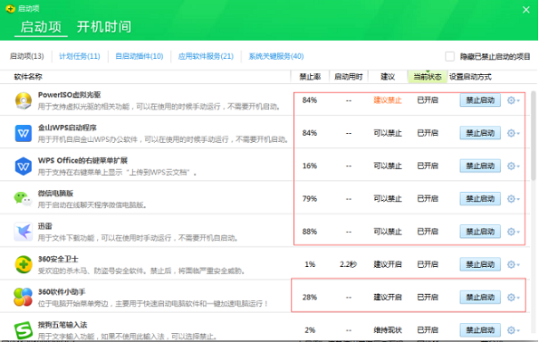The height and width of the screenshot is (342, 539).
Task: Click the 搜狗五笔输入法 green S icon
Action: [x=24, y=330]
